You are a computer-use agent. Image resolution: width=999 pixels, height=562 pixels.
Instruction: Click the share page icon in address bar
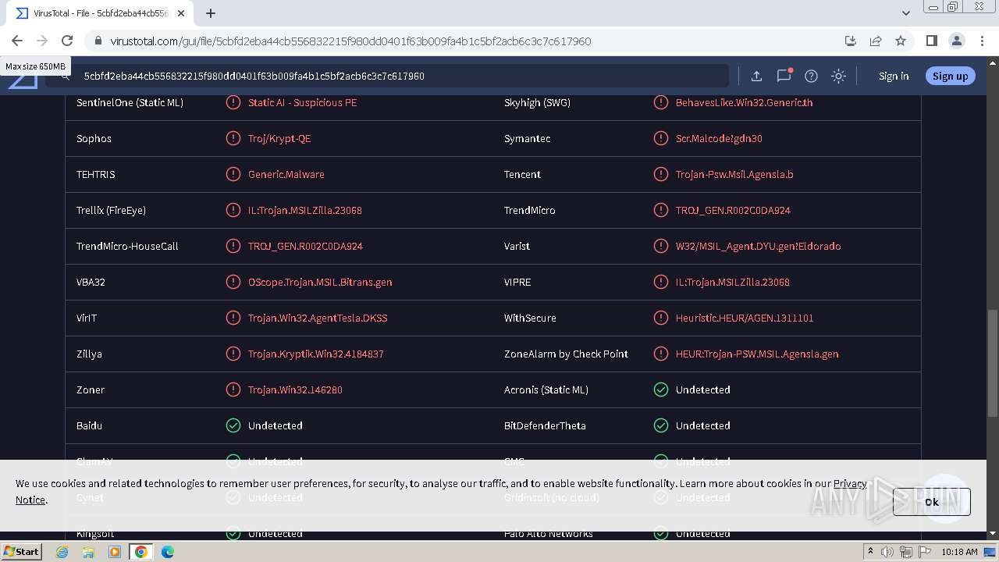876,41
